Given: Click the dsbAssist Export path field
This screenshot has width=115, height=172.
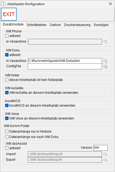Looking at the screenshot, I should click(65, 160).
